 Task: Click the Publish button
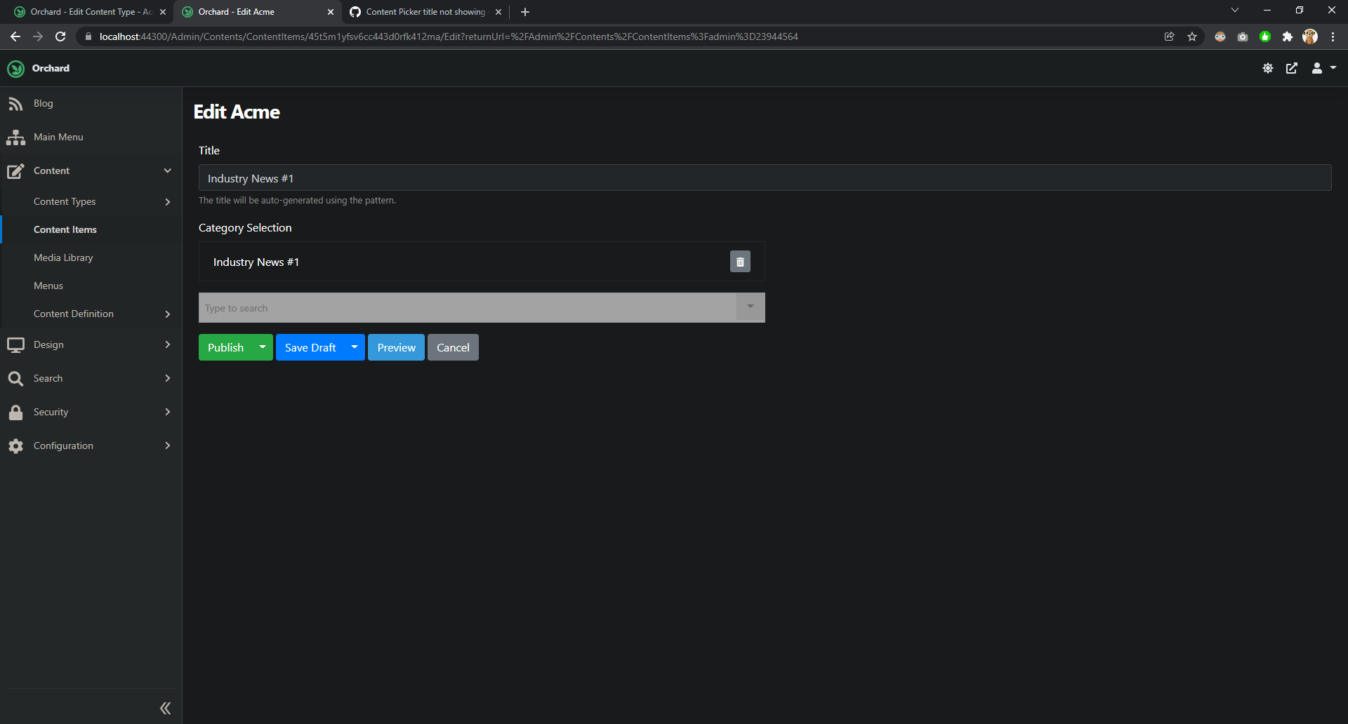[x=225, y=347]
